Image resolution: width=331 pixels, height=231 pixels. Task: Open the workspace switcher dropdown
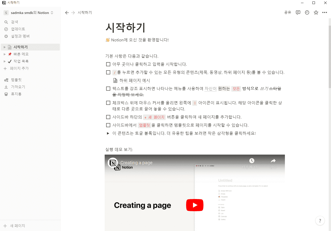(x=28, y=12)
